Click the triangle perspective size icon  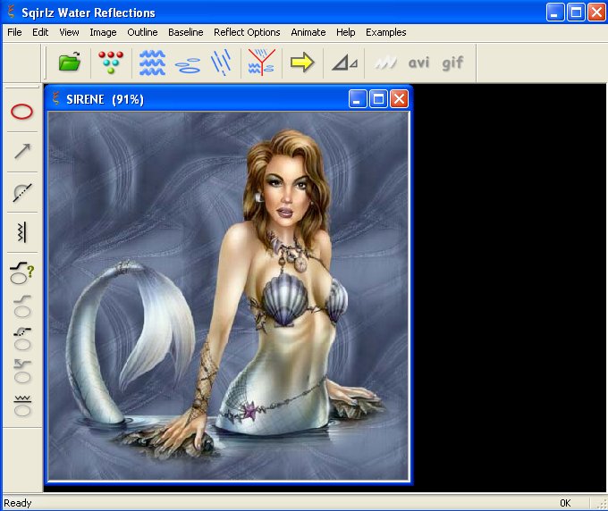[x=345, y=63]
